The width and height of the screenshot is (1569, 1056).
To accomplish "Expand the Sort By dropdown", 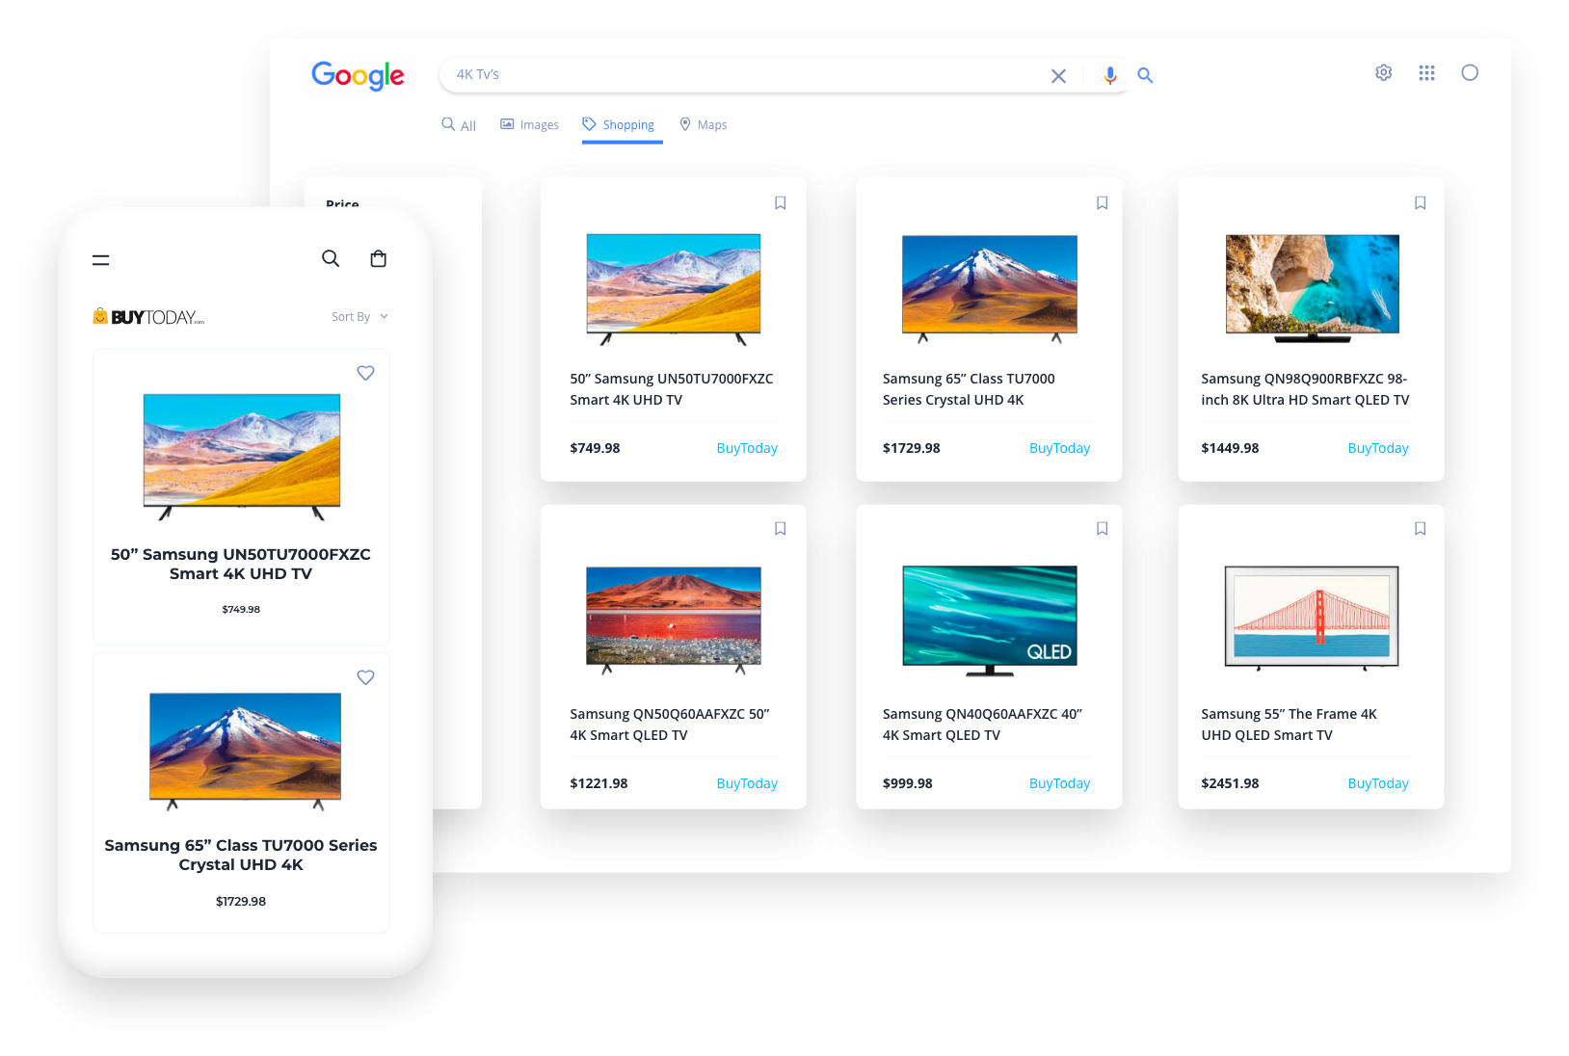I will (x=359, y=317).
